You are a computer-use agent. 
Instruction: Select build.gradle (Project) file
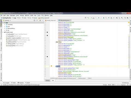pos(16,34)
